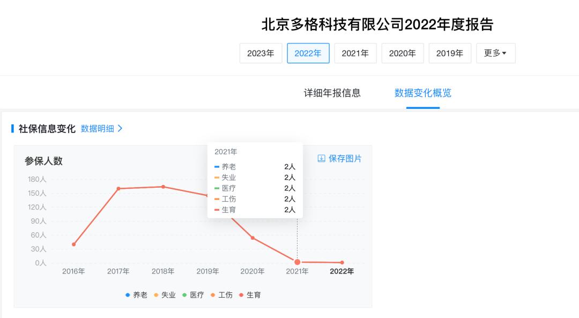Image resolution: width=579 pixels, height=318 pixels.
Task: Select the 2022年 report button
Action: click(x=308, y=53)
